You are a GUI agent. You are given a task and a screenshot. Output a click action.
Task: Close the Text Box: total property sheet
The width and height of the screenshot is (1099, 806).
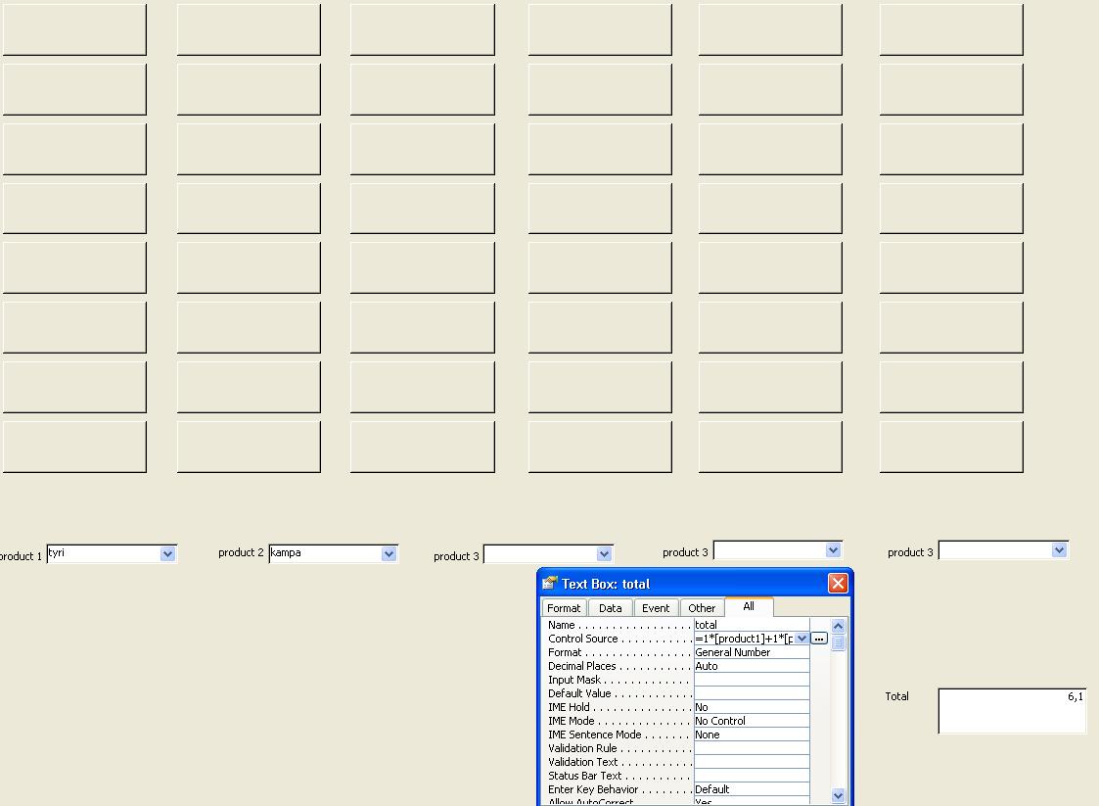click(x=838, y=584)
